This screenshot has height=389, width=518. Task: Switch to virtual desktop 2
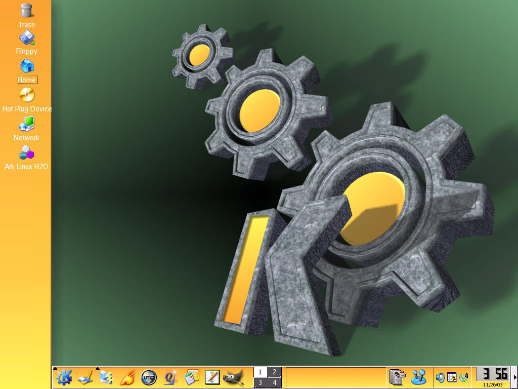275,372
